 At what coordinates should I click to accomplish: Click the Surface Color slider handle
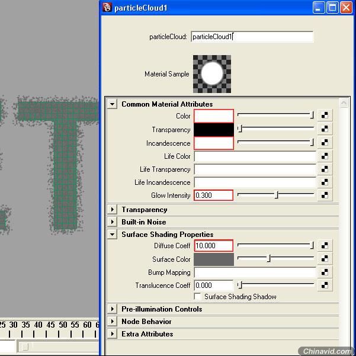point(269,258)
